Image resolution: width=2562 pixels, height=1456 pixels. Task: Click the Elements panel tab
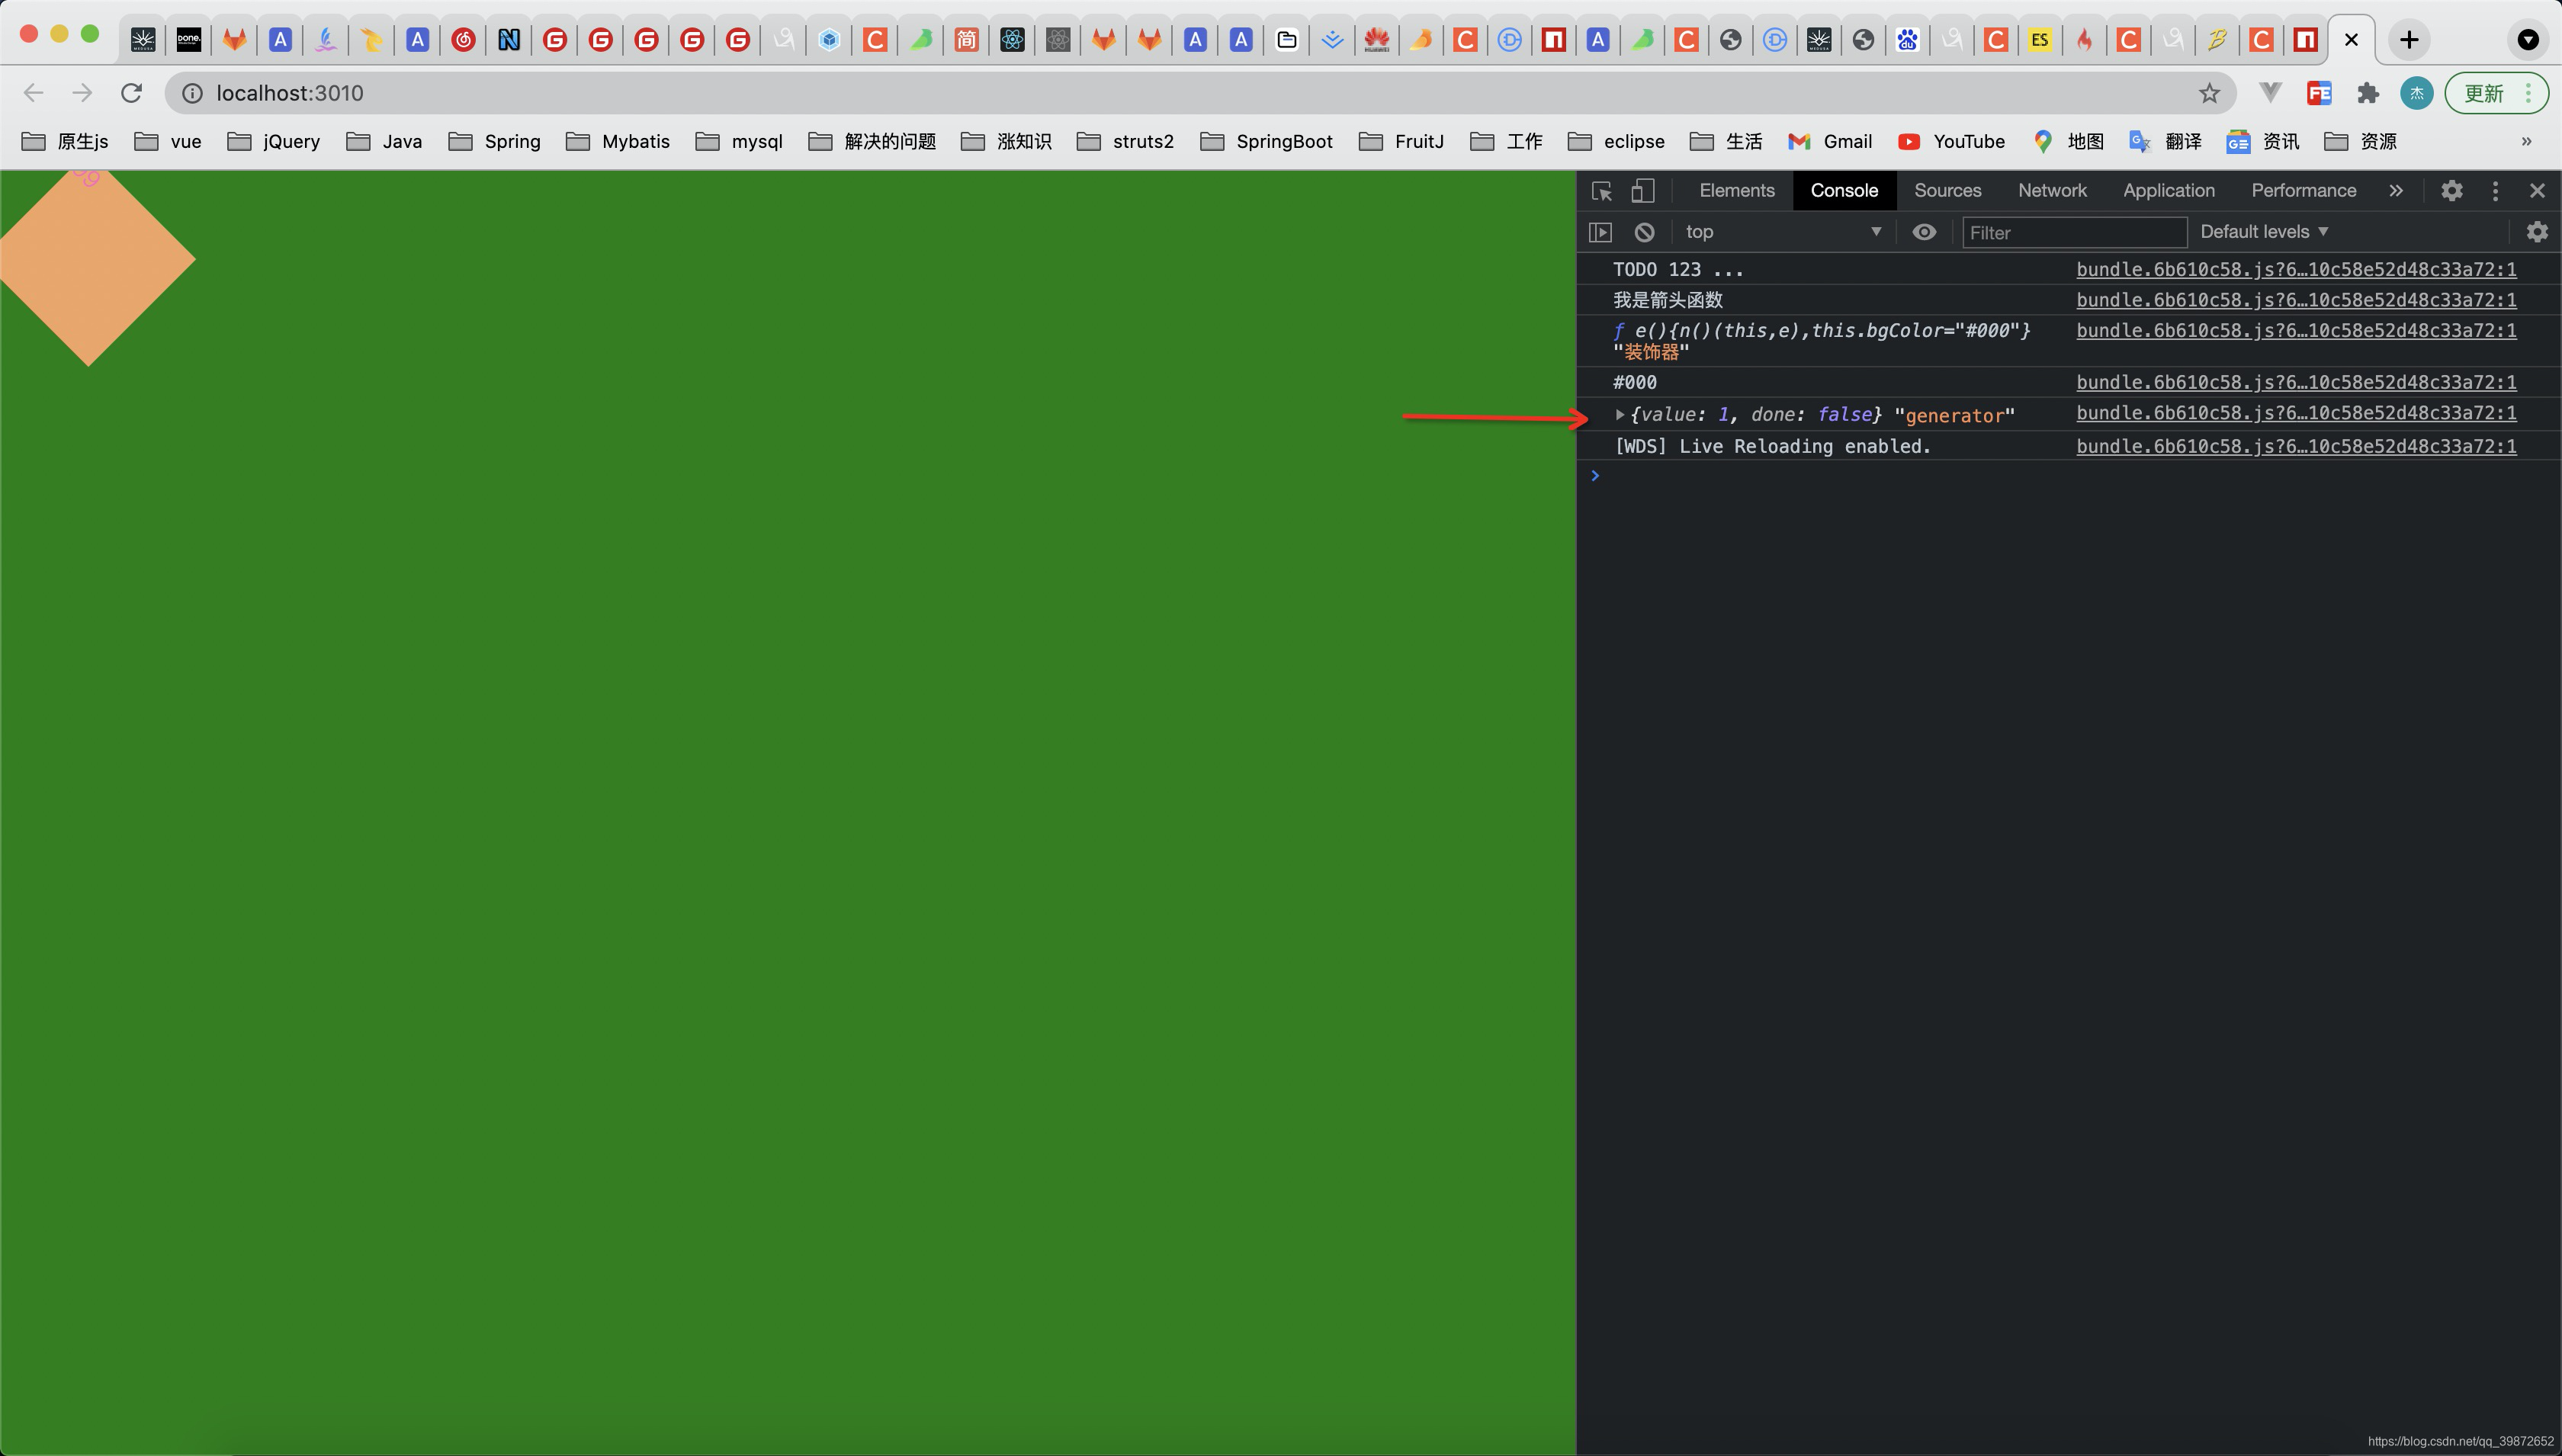1737,190
